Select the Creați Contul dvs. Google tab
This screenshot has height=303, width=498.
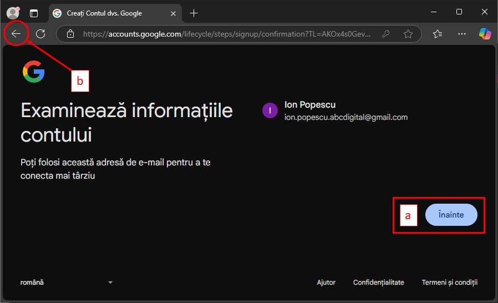pyautogui.click(x=104, y=13)
